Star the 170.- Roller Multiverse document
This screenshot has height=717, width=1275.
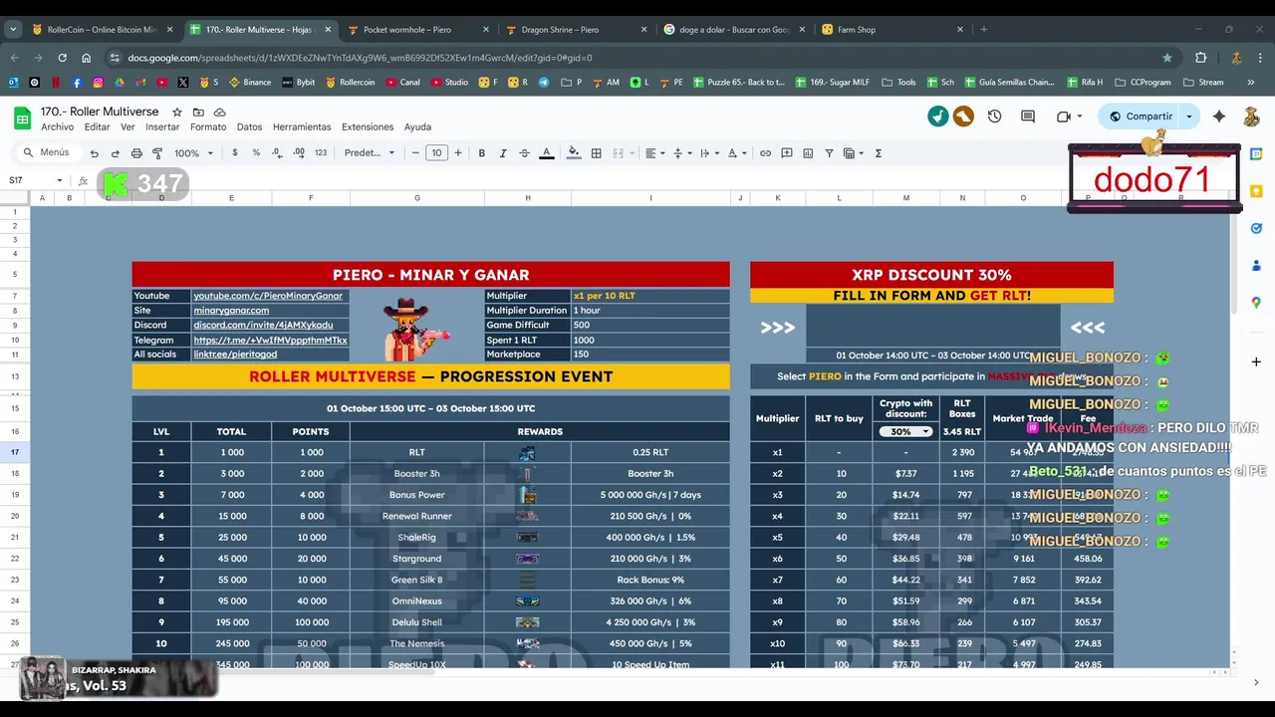point(177,113)
